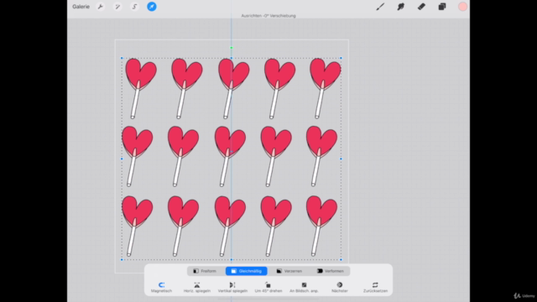Screen dimensions: 537x302
Task: Switch to Verzerren transform mode
Action: tap(289, 271)
